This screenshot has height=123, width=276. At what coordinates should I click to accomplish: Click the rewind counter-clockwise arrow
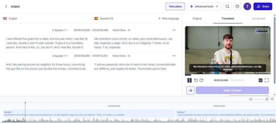[196, 80]
